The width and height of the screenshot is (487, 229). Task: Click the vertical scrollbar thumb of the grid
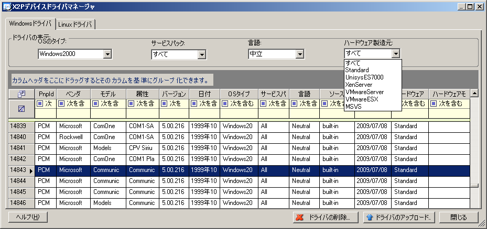click(x=474, y=186)
